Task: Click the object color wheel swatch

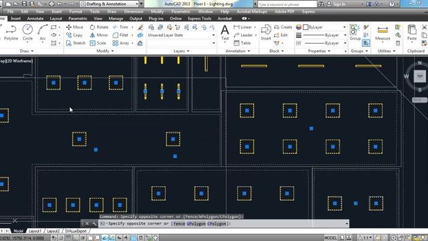Action: pos(299,27)
